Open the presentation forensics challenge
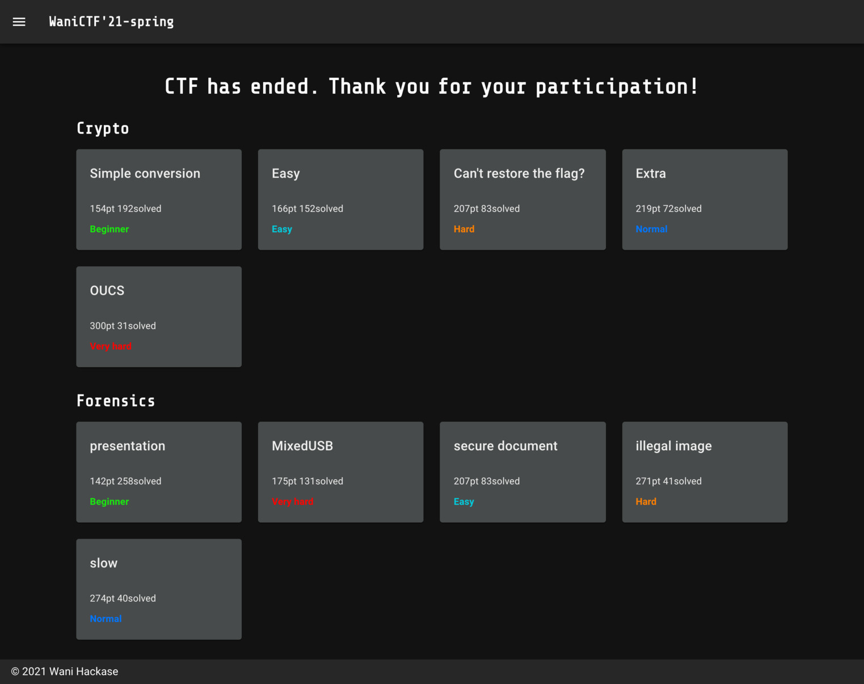Screen dimensions: 864x684 tap(159, 472)
